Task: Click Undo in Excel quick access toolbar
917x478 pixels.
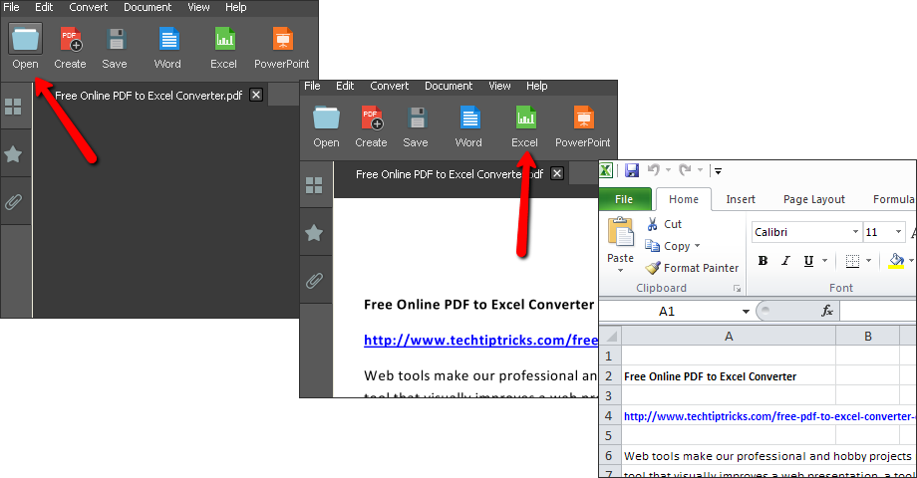Action: (x=654, y=170)
